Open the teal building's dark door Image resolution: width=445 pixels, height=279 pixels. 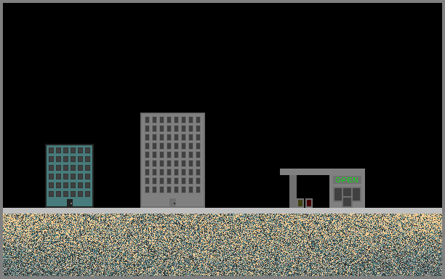point(70,203)
